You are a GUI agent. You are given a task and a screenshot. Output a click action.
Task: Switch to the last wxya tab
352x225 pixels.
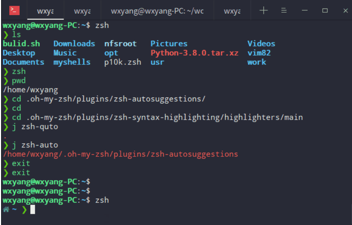(232, 10)
